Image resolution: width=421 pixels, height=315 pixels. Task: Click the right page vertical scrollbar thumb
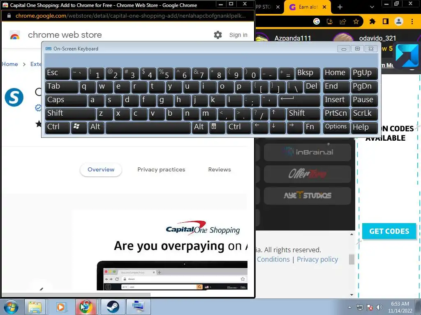click(352, 259)
